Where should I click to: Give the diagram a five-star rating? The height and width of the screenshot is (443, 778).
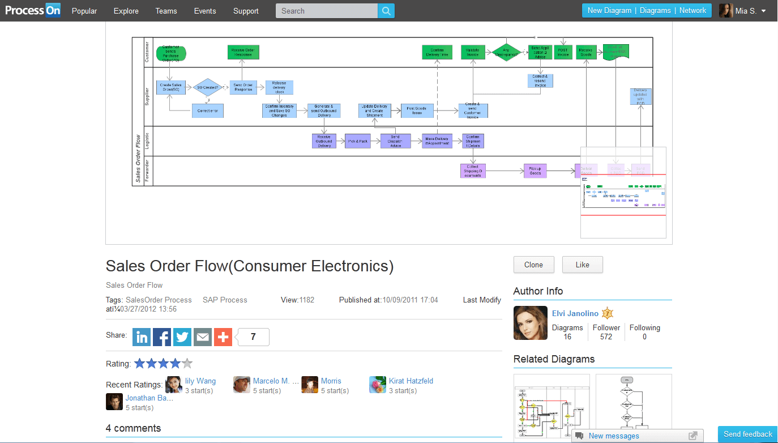click(x=187, y=363)
